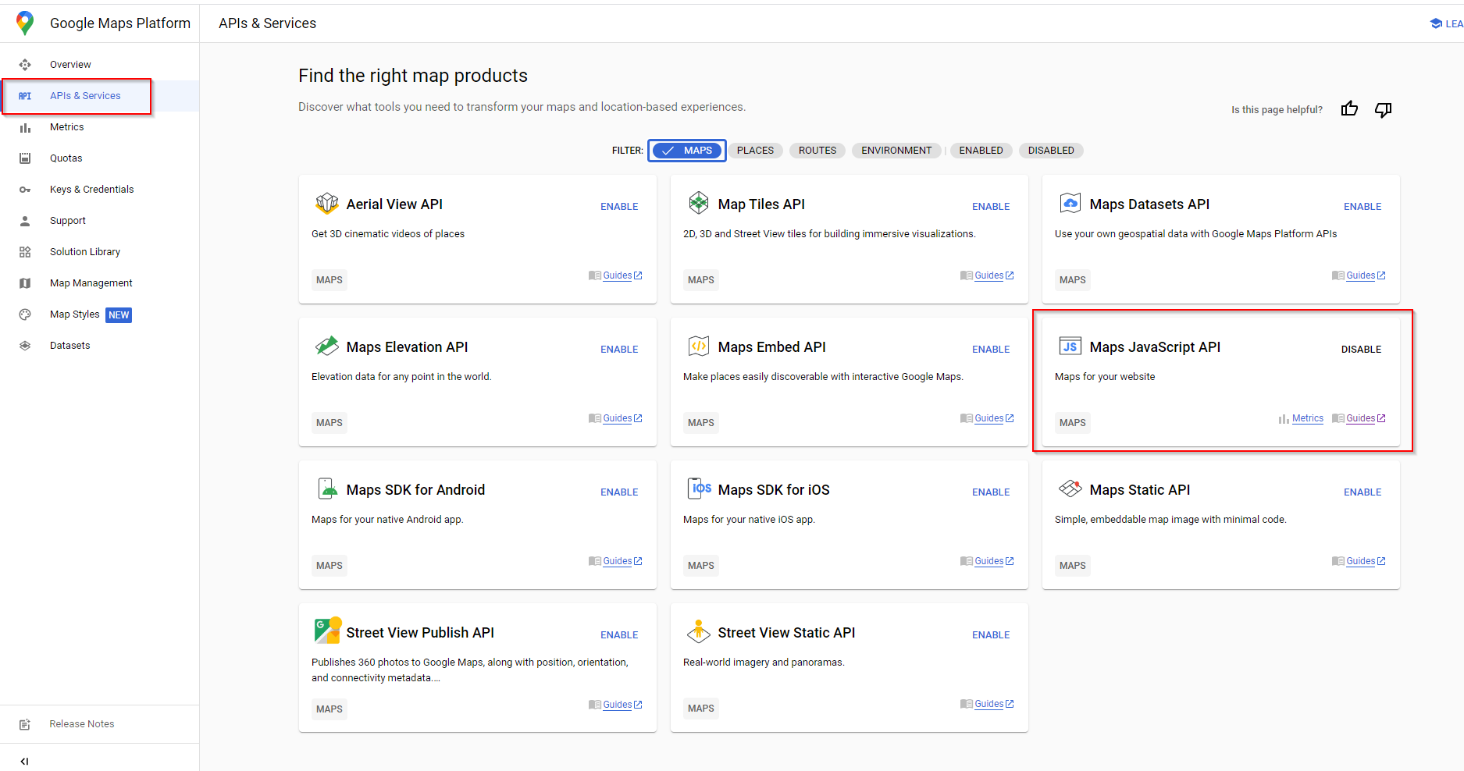Click the Maps Embed API code icon

pyautogui.click(x=698, y=346)
